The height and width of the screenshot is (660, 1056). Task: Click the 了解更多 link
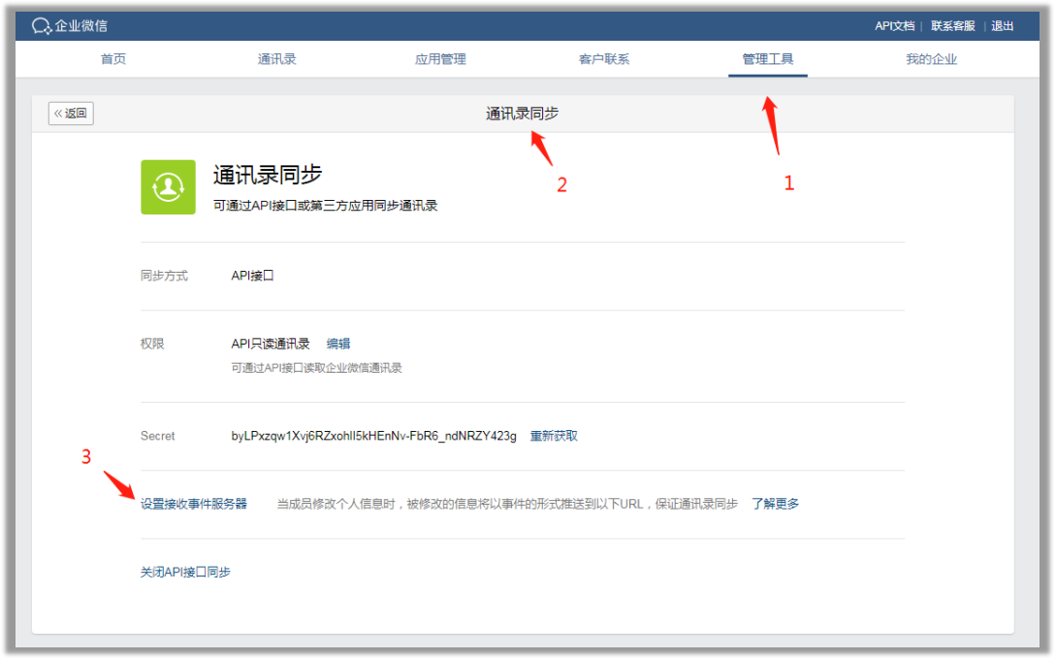[x=775, y=505]
